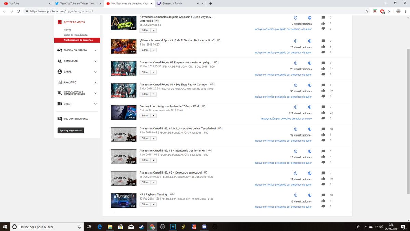The image size is (410, 231).
Task: Open File Explorer from the taskbar
Action: (x=110, y=227)
